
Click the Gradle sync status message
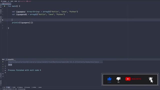14,89
